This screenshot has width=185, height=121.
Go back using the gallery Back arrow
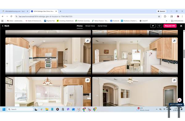tap(6, 26)
